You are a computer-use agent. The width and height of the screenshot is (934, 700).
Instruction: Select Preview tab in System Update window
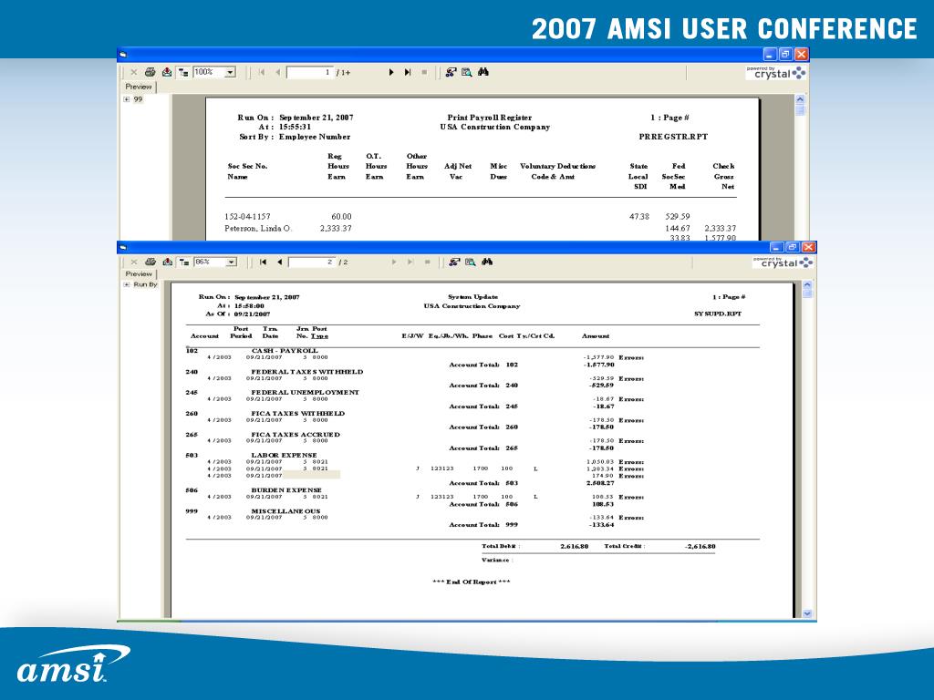139,274
